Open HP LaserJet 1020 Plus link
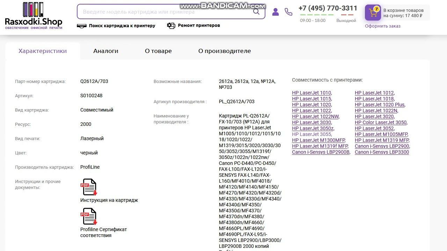The height and width of the screenshot is (251, 447). pyautogui.click(x=380, y=105)
